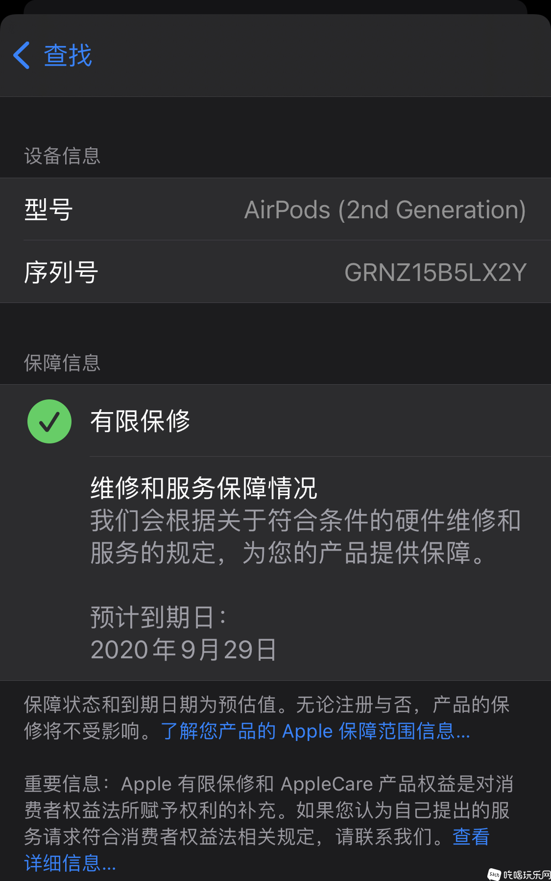Tap the 设备信息 section header

pos(62,156)
